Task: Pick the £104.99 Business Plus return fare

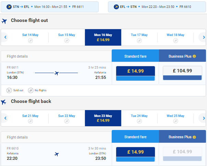Action: click(182, 154)
